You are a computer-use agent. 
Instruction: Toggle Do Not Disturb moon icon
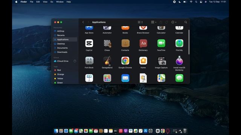click(180, 2)
